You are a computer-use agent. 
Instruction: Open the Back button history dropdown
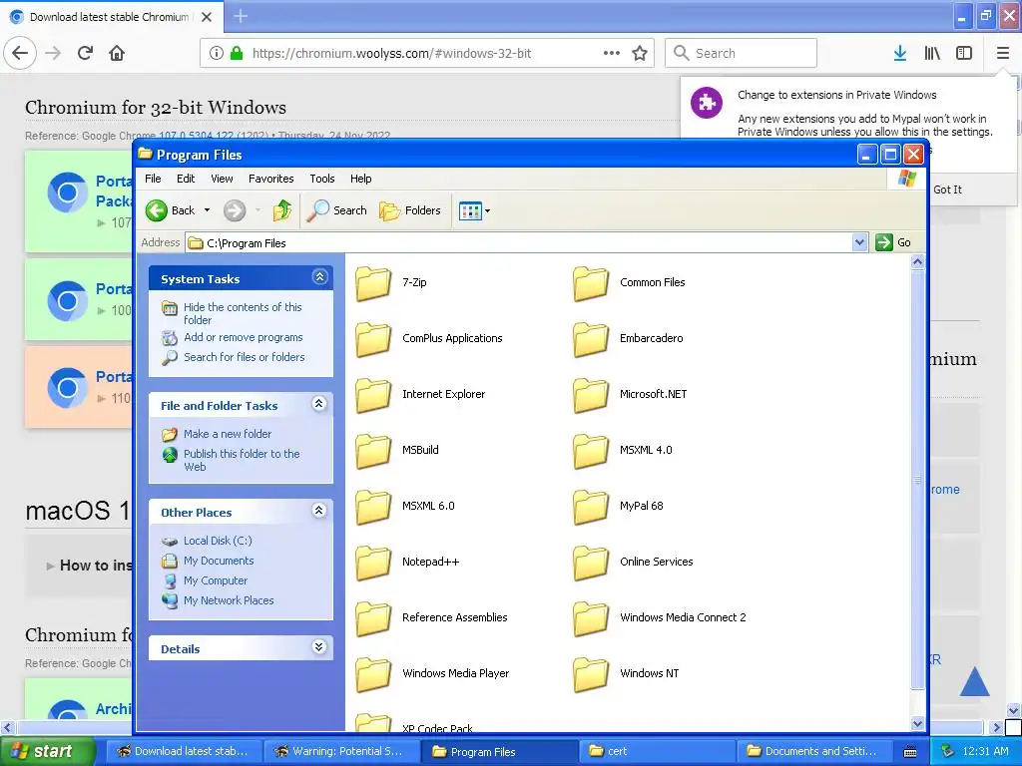point(208,210)
